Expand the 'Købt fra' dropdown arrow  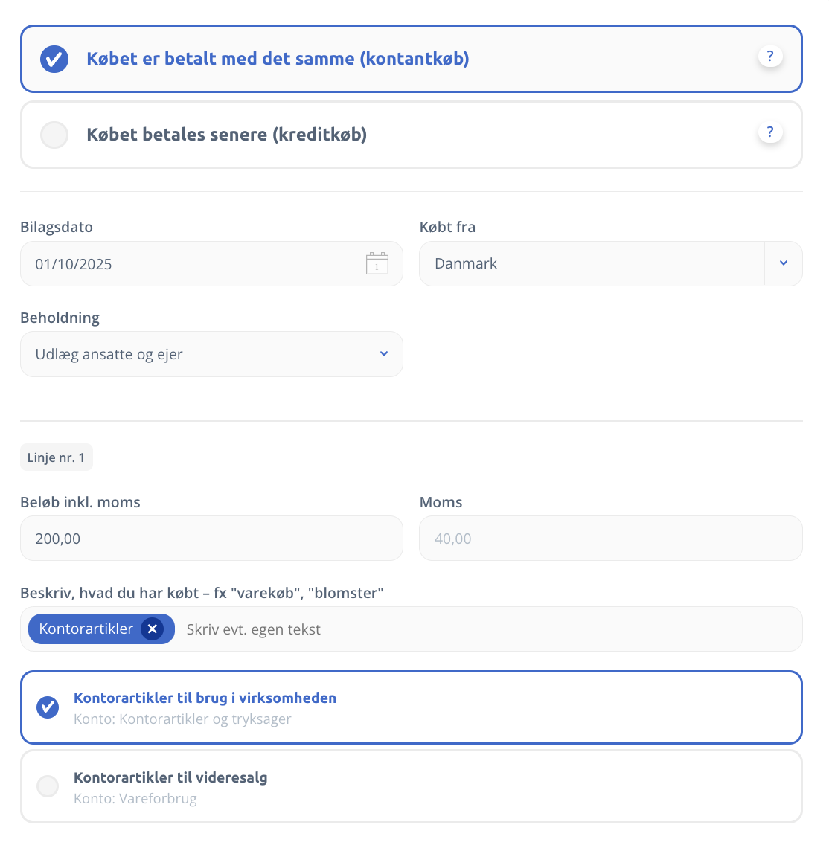(784, 263)
